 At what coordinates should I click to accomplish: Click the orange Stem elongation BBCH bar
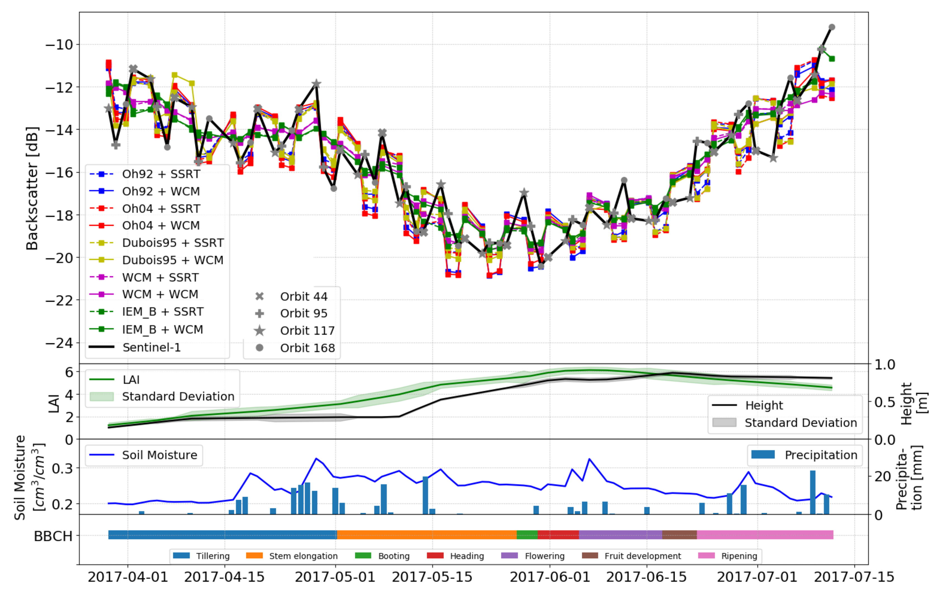click(427, 535)
